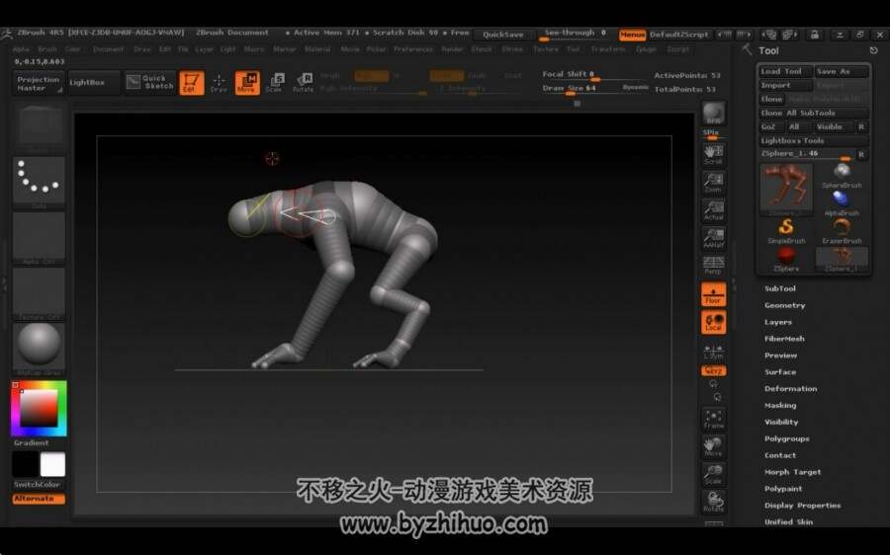The width and height of the screenshot is (890, 555).
Task: Toggle the Visible option next to GoZ
Action: 830,127
